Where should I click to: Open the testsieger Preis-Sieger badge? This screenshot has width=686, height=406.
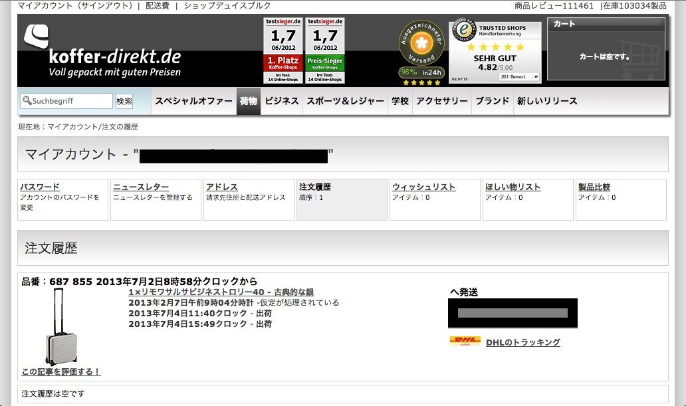[x=325, y=51]
